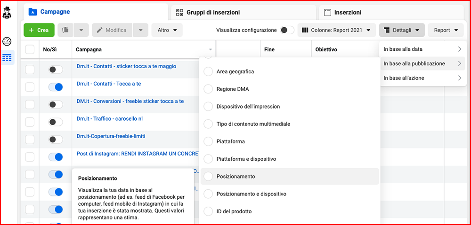Viewport: 471px width, 225px height.
Task: Click the Modifica pencil button
Action: 113,30
